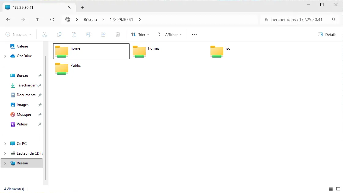
Task: Click the Copy icon in toolbar
Action: (59, 35)
